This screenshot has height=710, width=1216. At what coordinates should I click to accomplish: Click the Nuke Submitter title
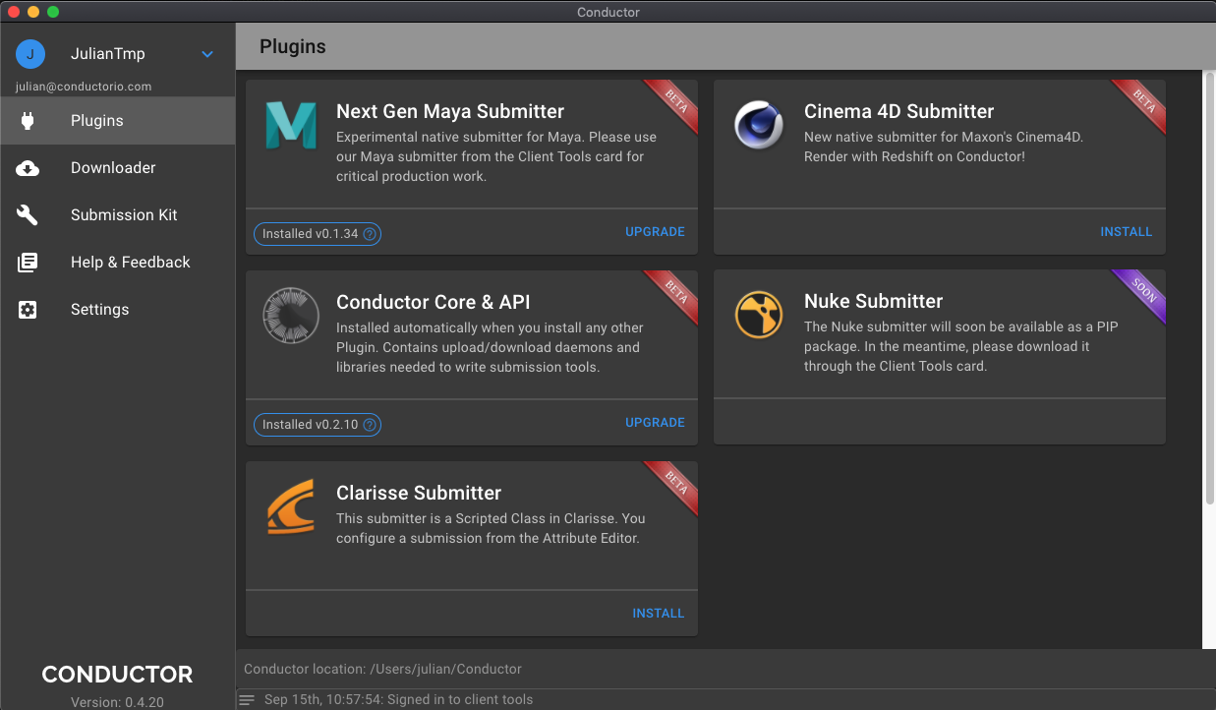874,301
